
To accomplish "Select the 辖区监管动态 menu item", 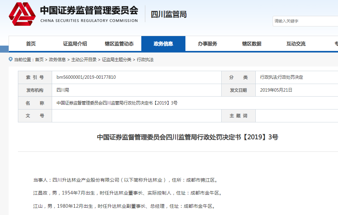I will point(119,44).
